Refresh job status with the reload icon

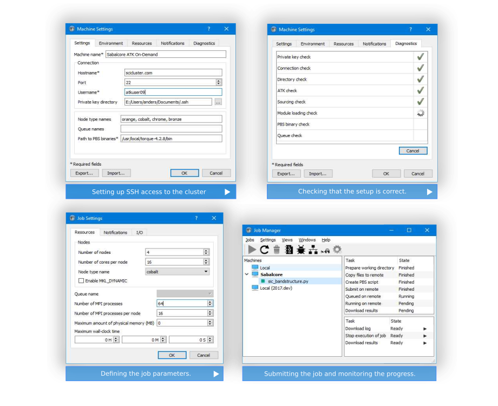coord(264,249)
